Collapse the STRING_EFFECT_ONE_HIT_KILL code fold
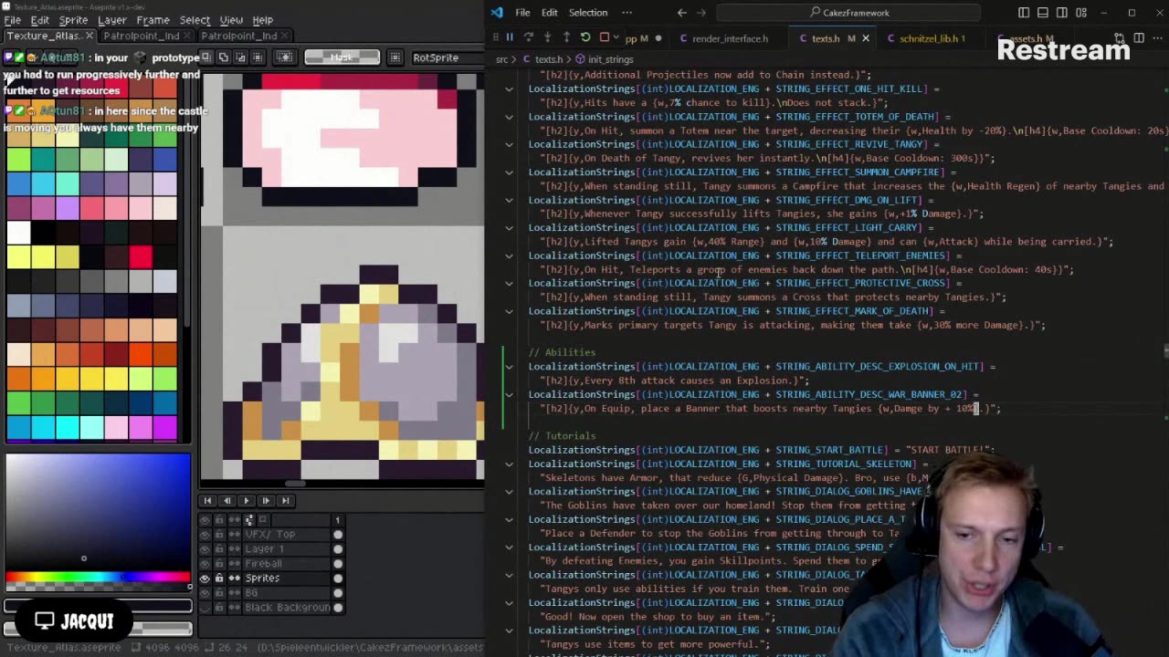Screen dimensions: 1169x657 [x=509, y=89]
